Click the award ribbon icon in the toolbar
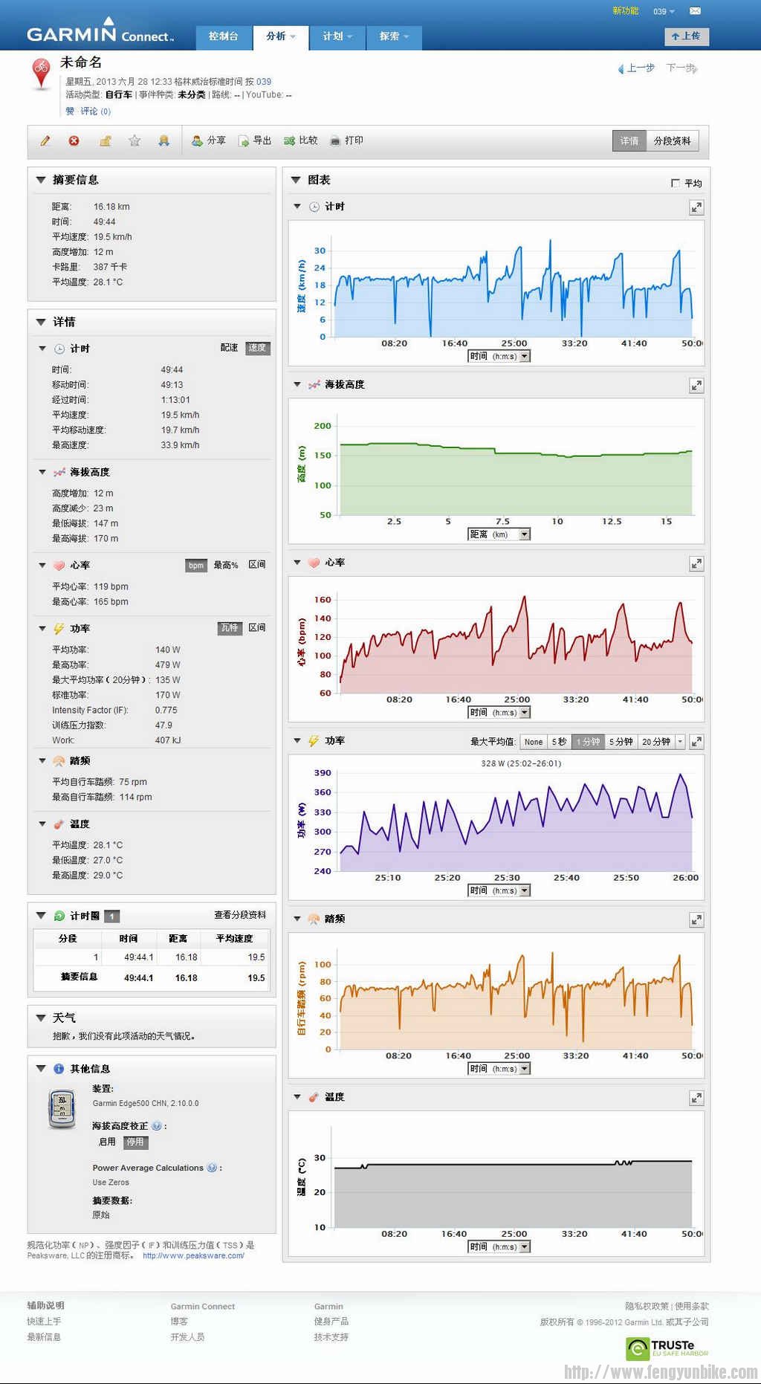761x1384 pixels. tap(163, 140)
